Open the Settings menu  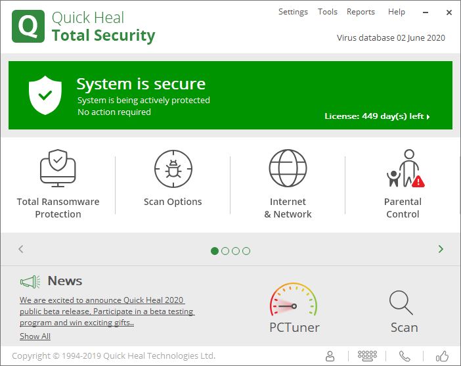point(293,12)
